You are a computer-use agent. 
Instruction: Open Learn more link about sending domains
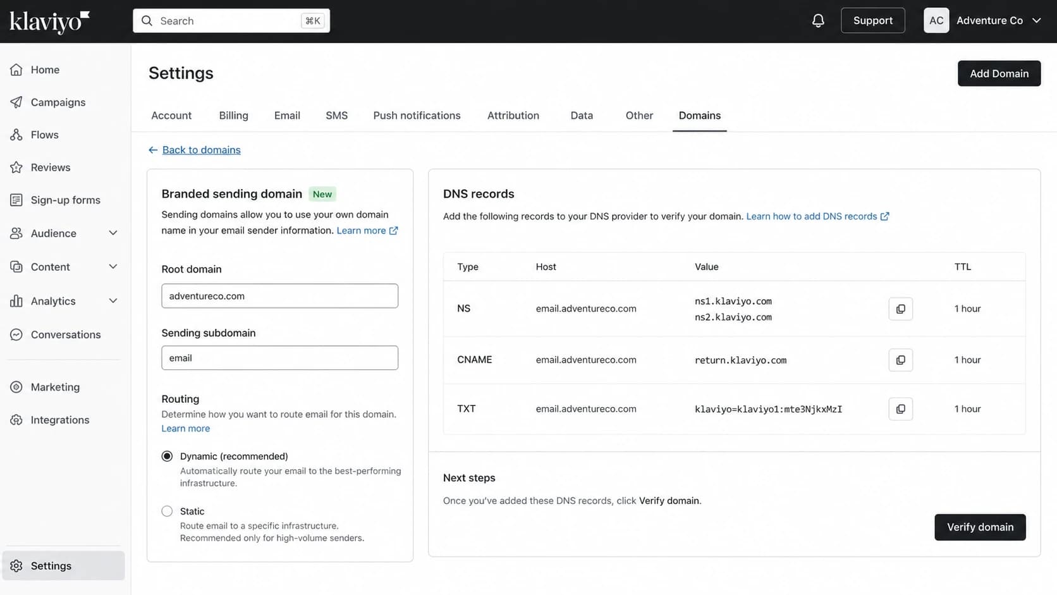pyautogui.click(x=361, y=231)
